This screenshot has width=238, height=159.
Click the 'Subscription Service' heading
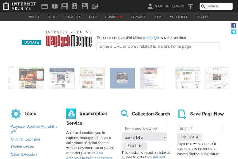[87, 118]
